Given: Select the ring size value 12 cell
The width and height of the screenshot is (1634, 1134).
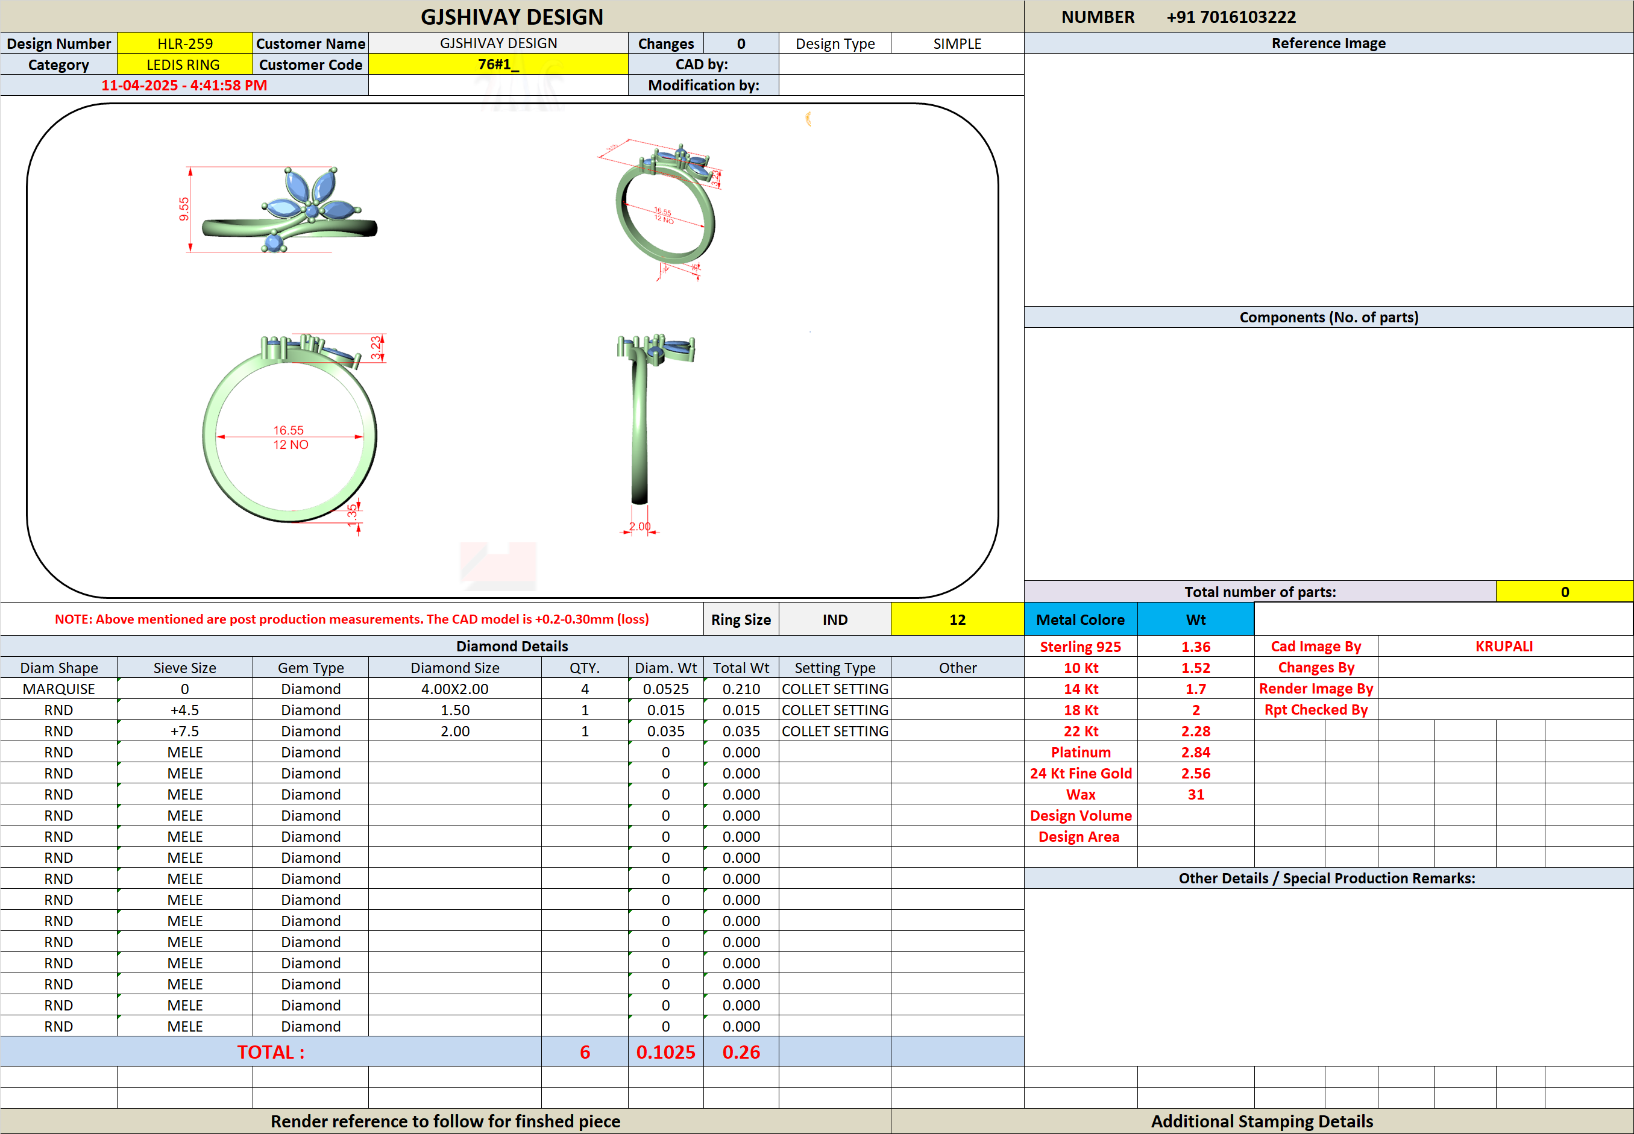Looking at the screenshot, I should (x=957, y=619).
